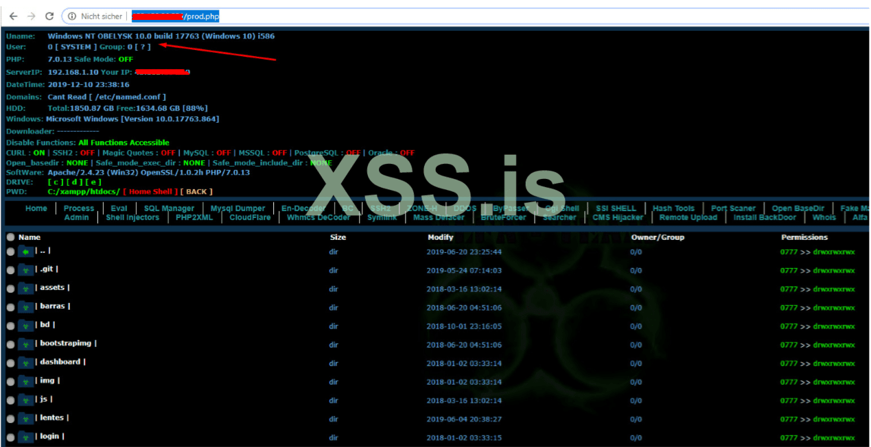871x447 pixels.
Task: Check the box for the .git row
Action: (10, 271)
